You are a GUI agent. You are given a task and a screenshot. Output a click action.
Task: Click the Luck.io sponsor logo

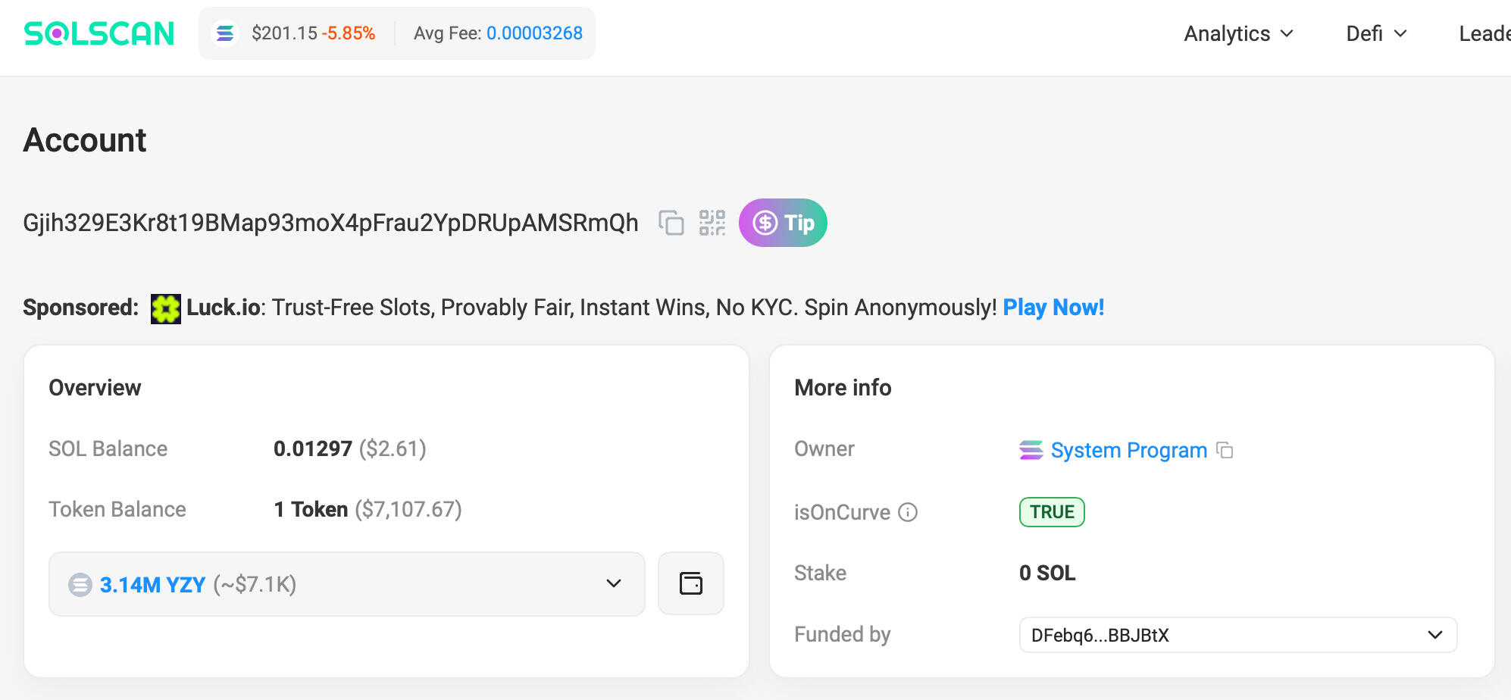point(165,308)
